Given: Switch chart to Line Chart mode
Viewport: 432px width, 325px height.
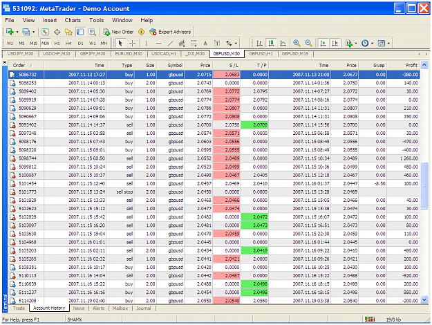Looking at the screenshot, I should (x=283, y=44).
